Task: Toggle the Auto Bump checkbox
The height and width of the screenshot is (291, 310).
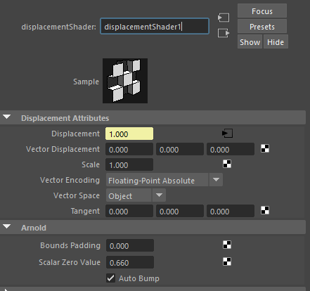Action: coord(110,278)
